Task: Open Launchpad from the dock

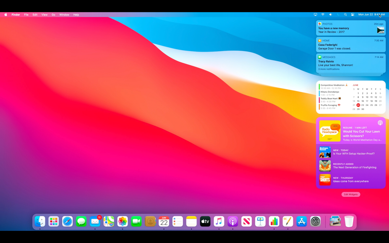Action: click(x=53, y=222)
